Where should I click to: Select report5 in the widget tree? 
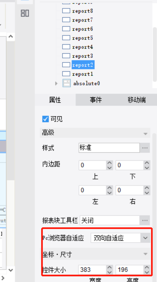(x=83, y=38)
